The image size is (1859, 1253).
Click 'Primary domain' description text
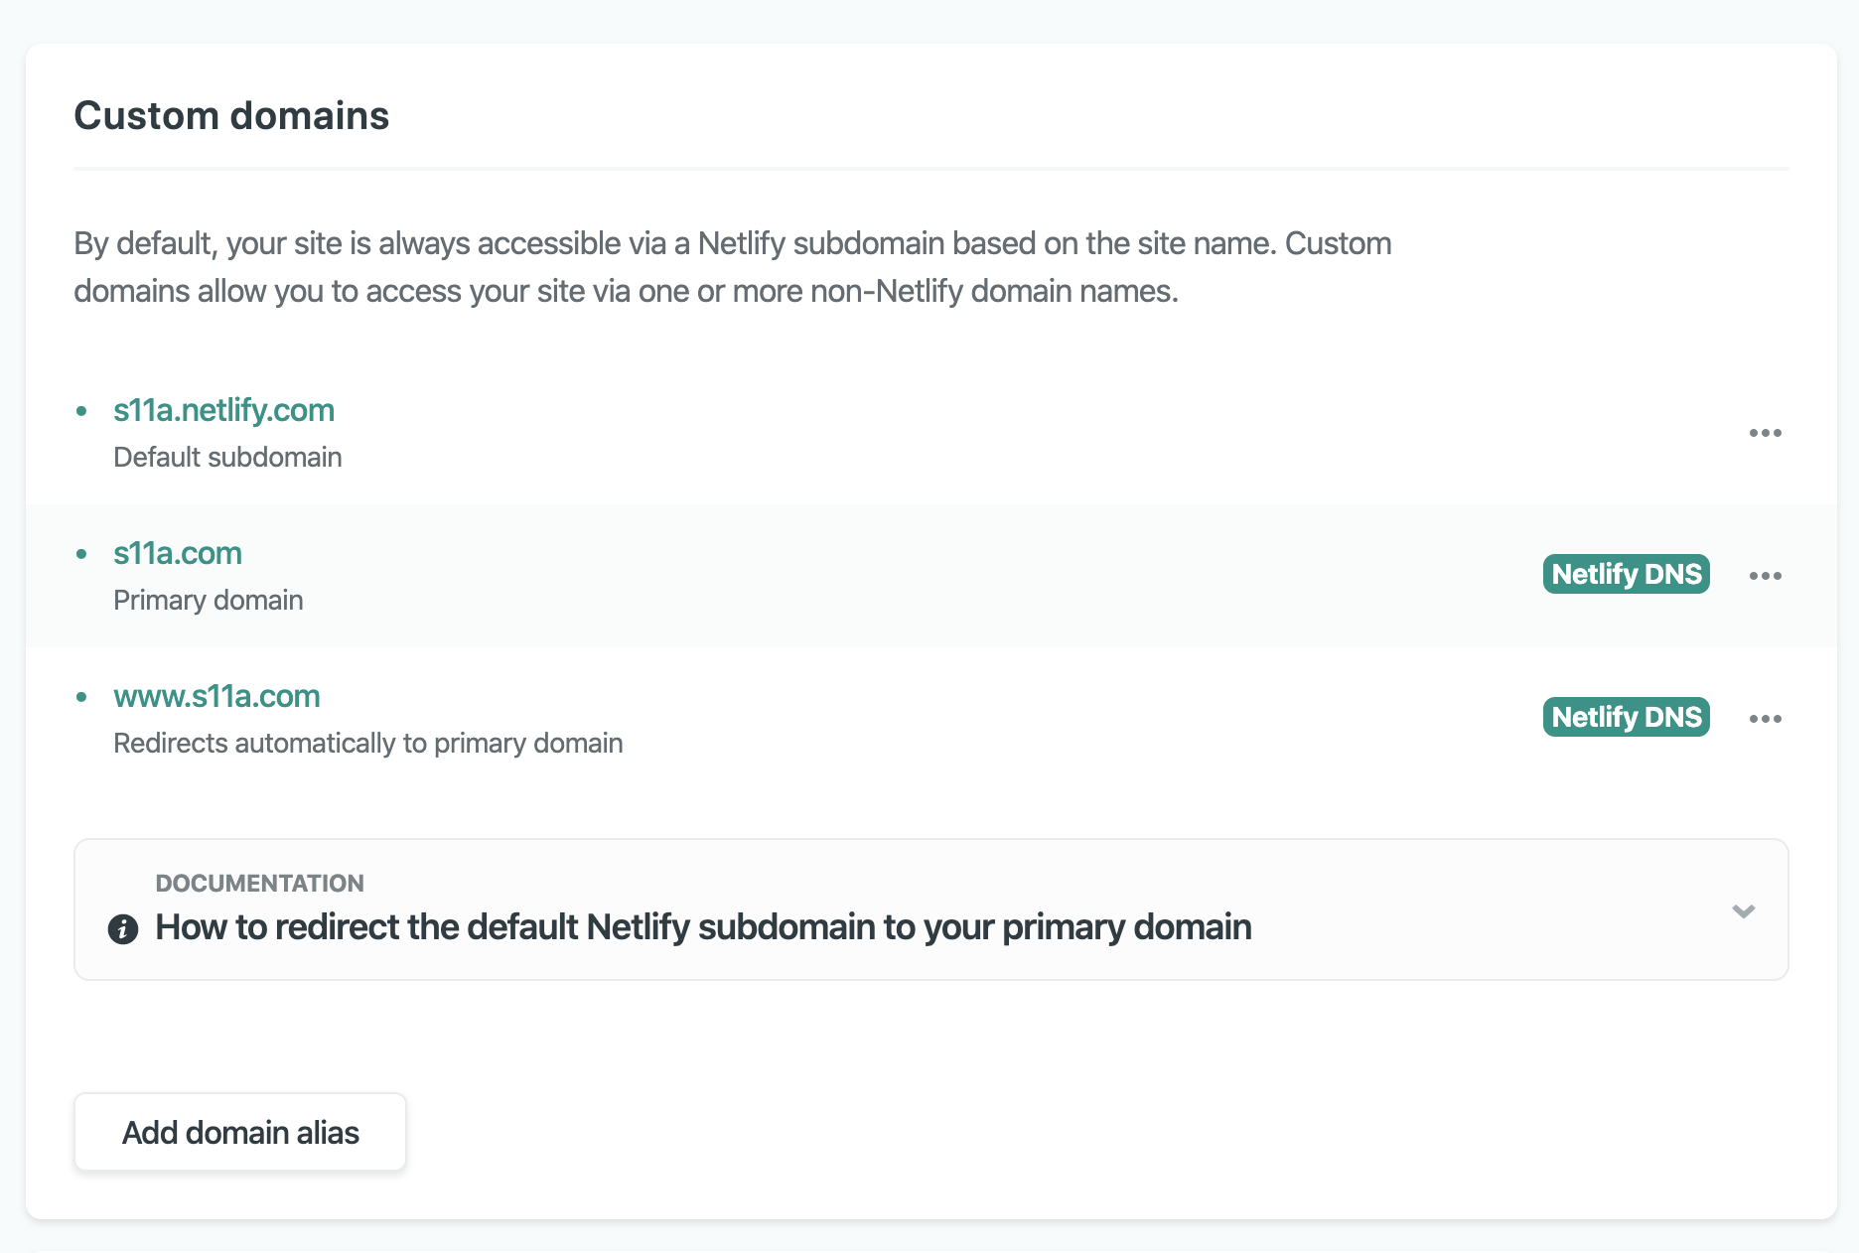209,600
